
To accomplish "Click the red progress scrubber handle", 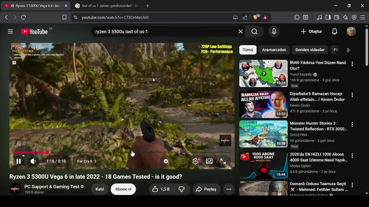I will point(47,152).
